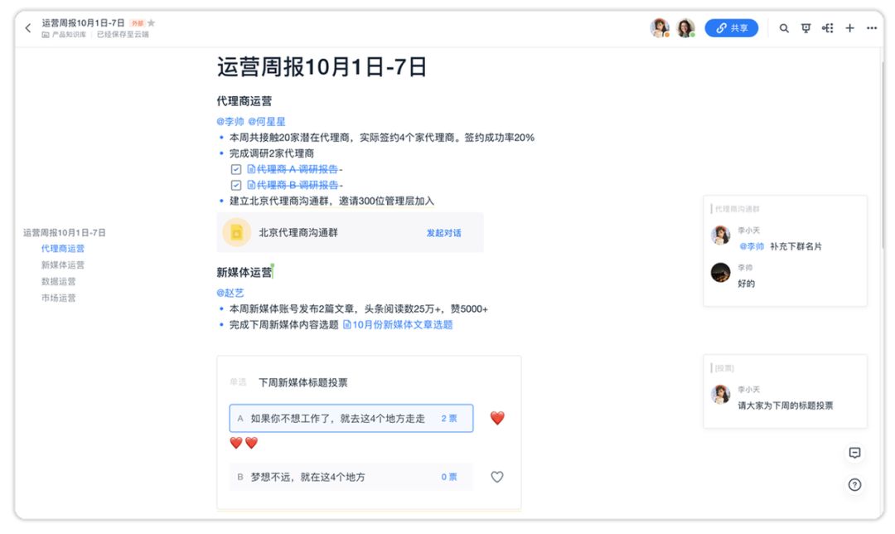
Task: Start a chat via 发起对话 link
Action: pos(444,232)
